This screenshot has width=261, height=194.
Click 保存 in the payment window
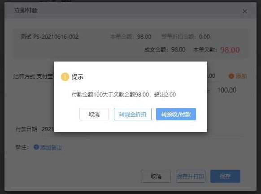(x=225, y=176)
